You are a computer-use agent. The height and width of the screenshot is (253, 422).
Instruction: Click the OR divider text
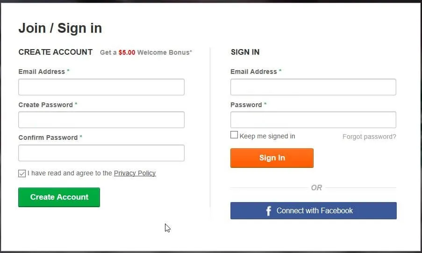316,188
